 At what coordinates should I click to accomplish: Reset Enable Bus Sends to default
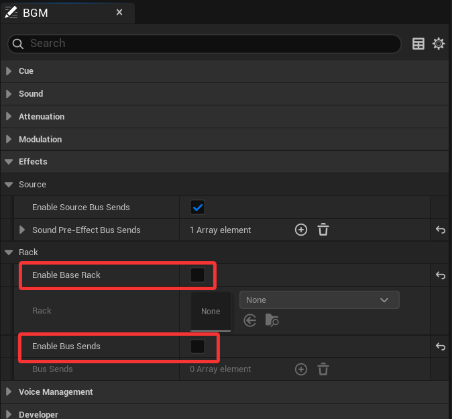(441, 346)
